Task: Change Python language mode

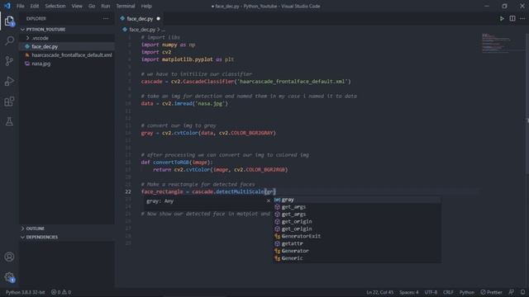Action: 466,292
